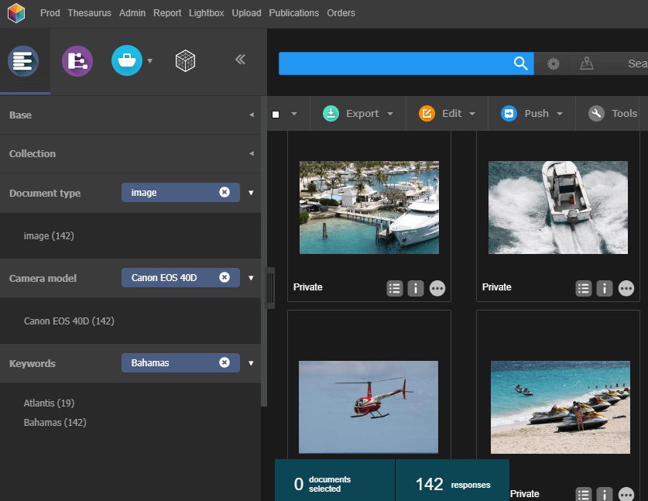Open the Lightbox menu
Image resolution: width=648 pixels, height=501 pixels.
tap(206, 13)
